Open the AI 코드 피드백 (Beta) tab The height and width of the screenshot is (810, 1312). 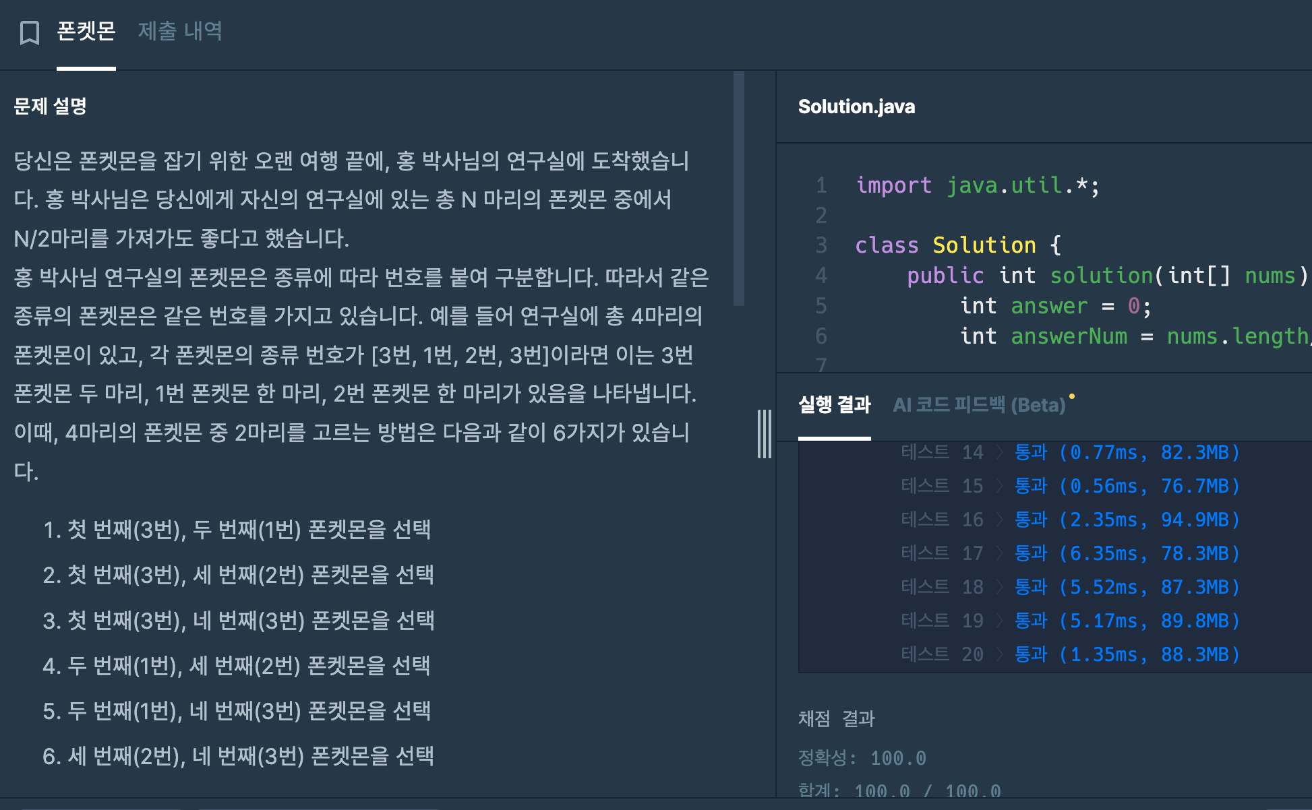pos(979,404)
